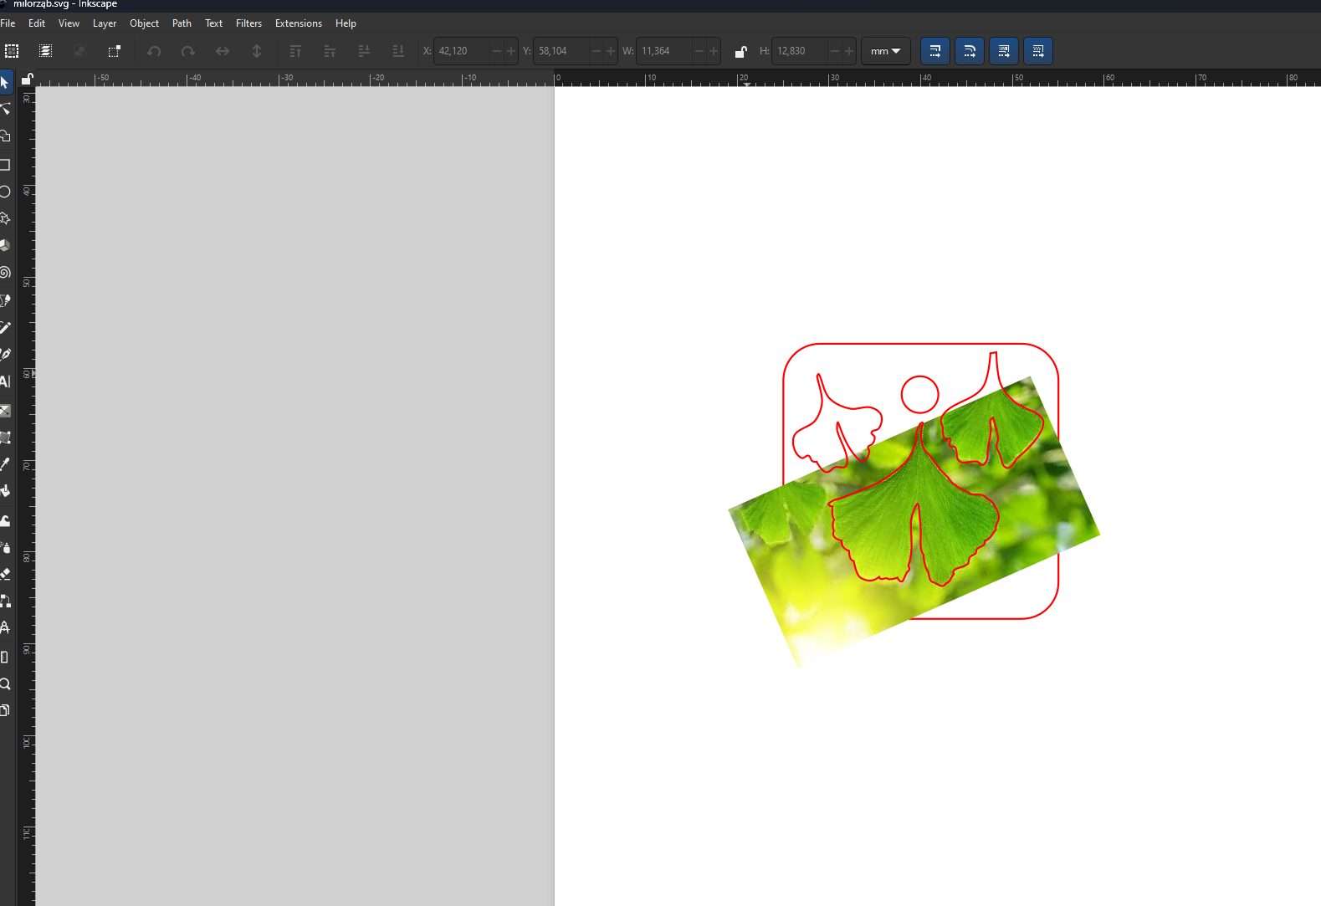Select the Tweak tool
The image size is (1321, 906).
(x=5, y=520)
